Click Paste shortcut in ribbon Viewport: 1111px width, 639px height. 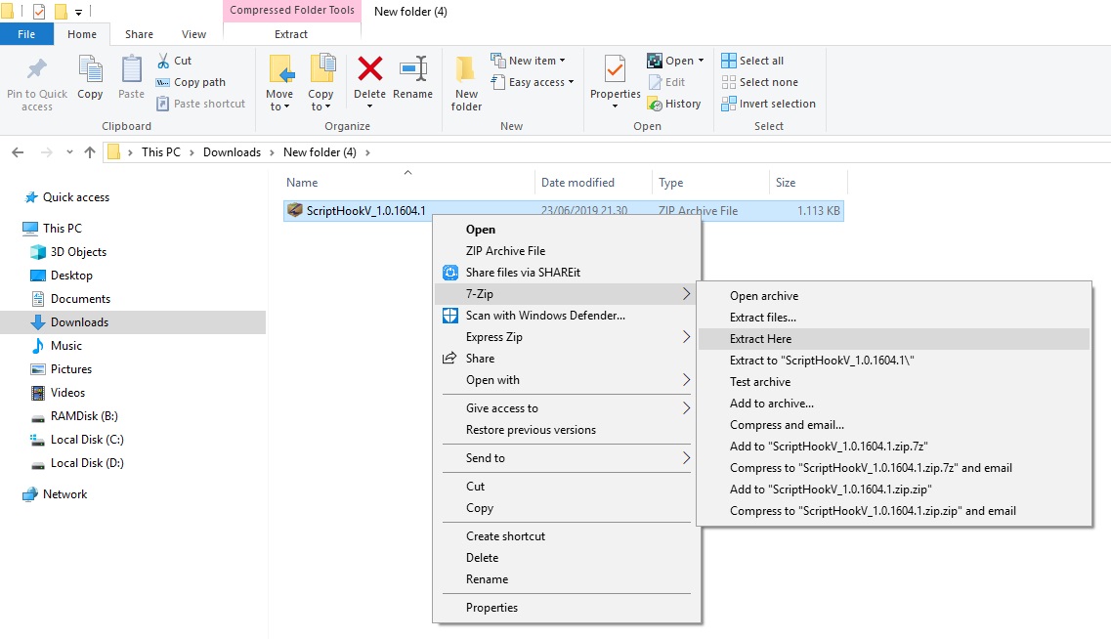click(200, 104)
